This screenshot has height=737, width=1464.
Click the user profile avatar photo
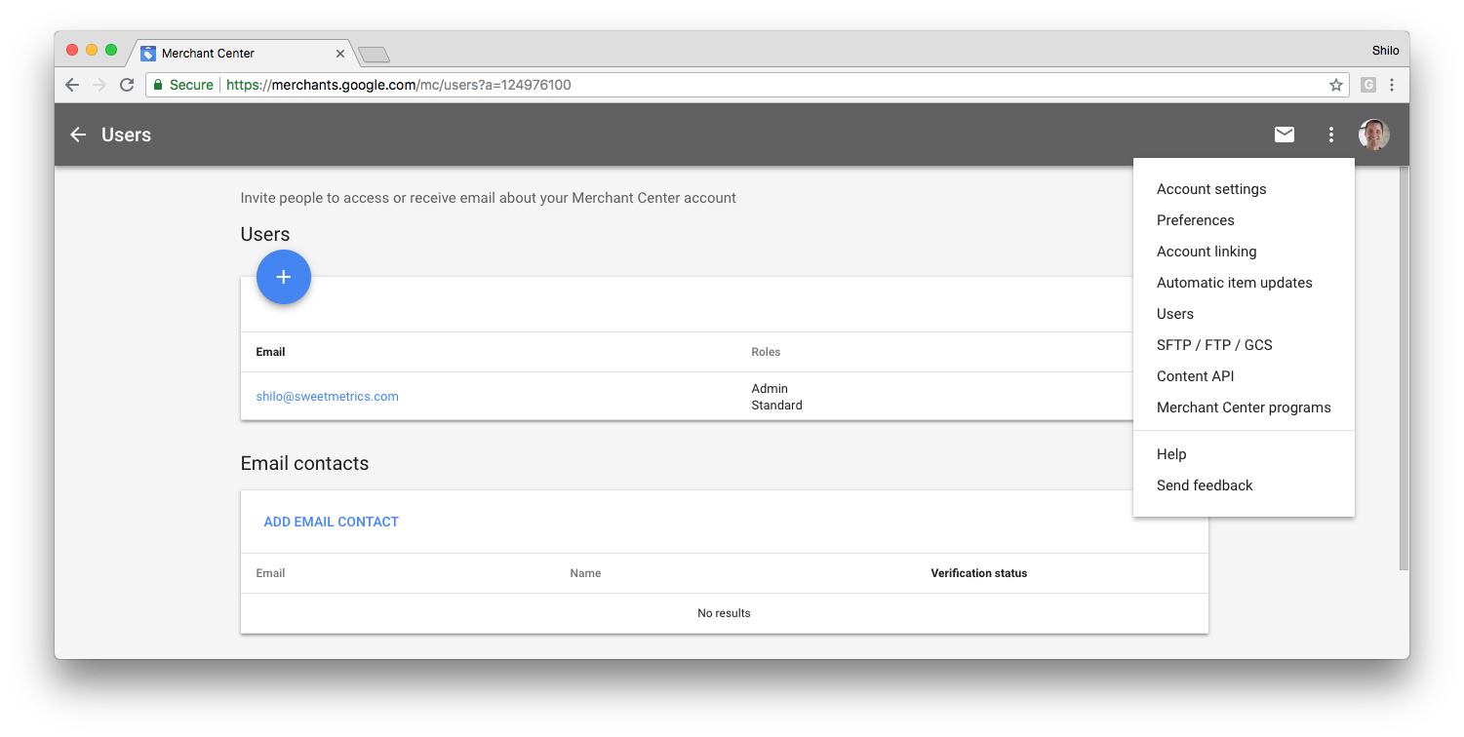[1374, 135]
